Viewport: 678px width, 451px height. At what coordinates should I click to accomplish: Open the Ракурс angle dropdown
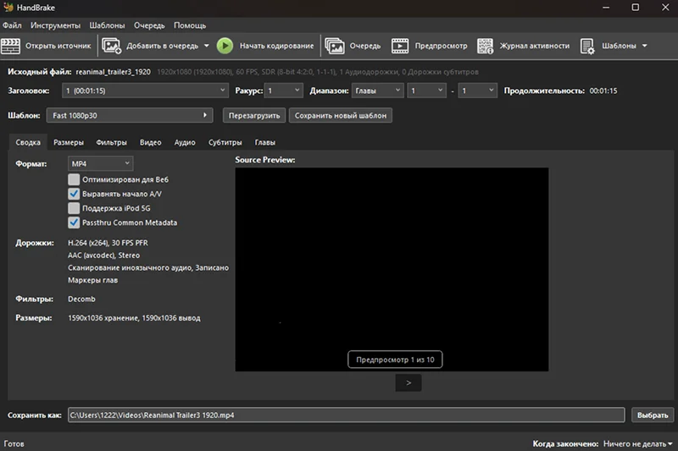pos(283,91)
